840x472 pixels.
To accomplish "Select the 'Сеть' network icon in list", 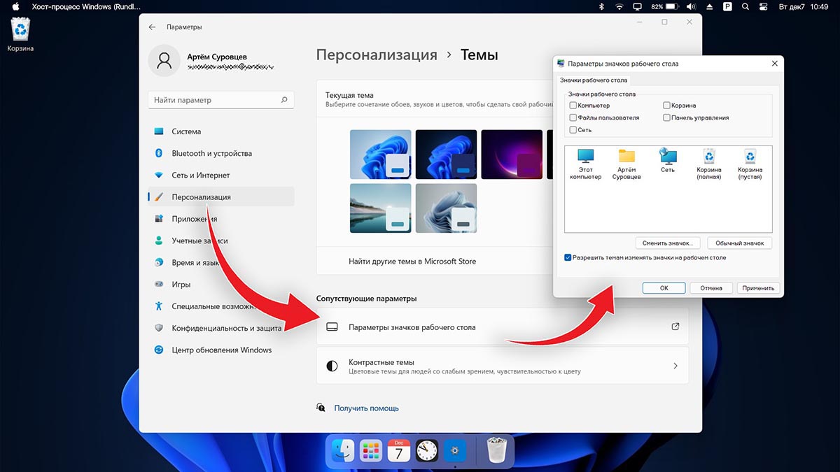I will pos(668,160).
